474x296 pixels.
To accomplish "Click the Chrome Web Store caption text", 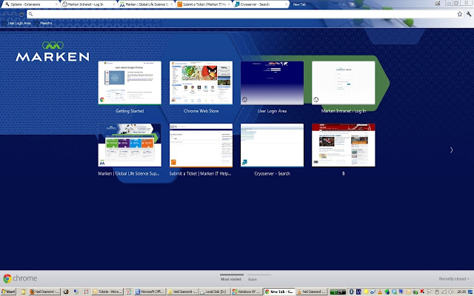I will 201,111.
